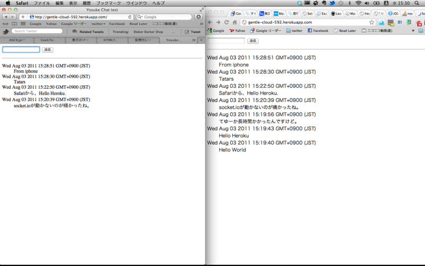Click the Related Tweets button
Image resolution: width=425 pixels, height=266 pixels.
[88, 32]
